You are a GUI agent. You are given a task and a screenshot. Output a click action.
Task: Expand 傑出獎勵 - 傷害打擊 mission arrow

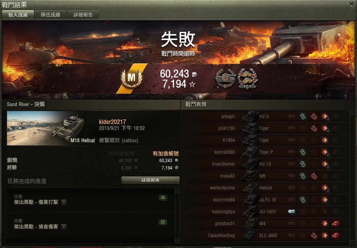pos(64,202)
